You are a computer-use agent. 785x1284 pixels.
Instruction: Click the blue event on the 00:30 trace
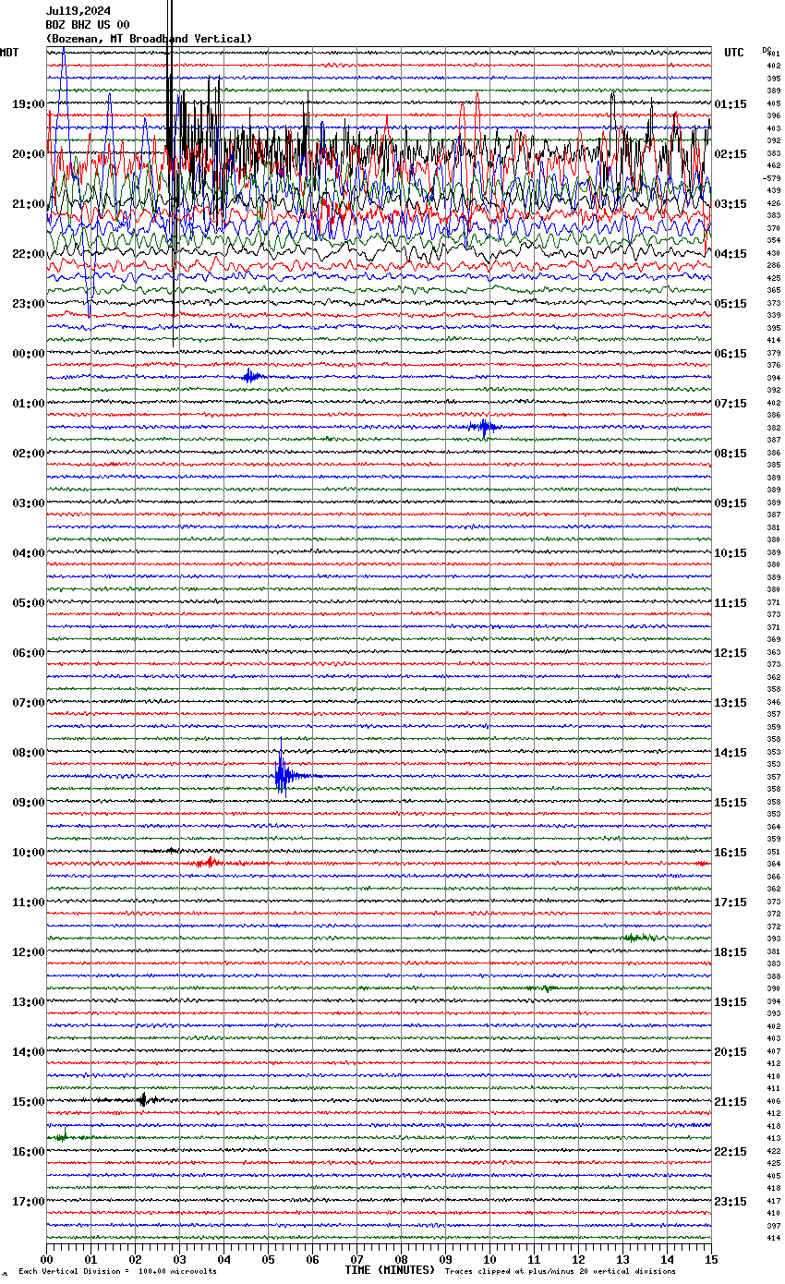click(251, 376)
